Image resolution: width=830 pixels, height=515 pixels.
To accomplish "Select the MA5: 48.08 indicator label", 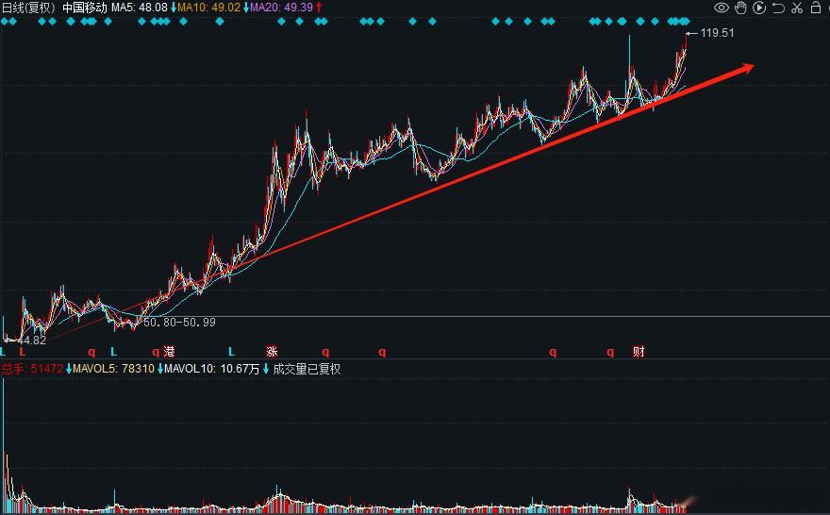I will coord(140,8).
